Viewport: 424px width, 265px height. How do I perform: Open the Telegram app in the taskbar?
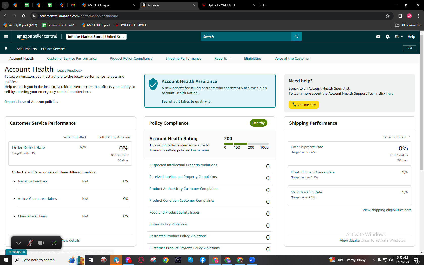(116, 260)
